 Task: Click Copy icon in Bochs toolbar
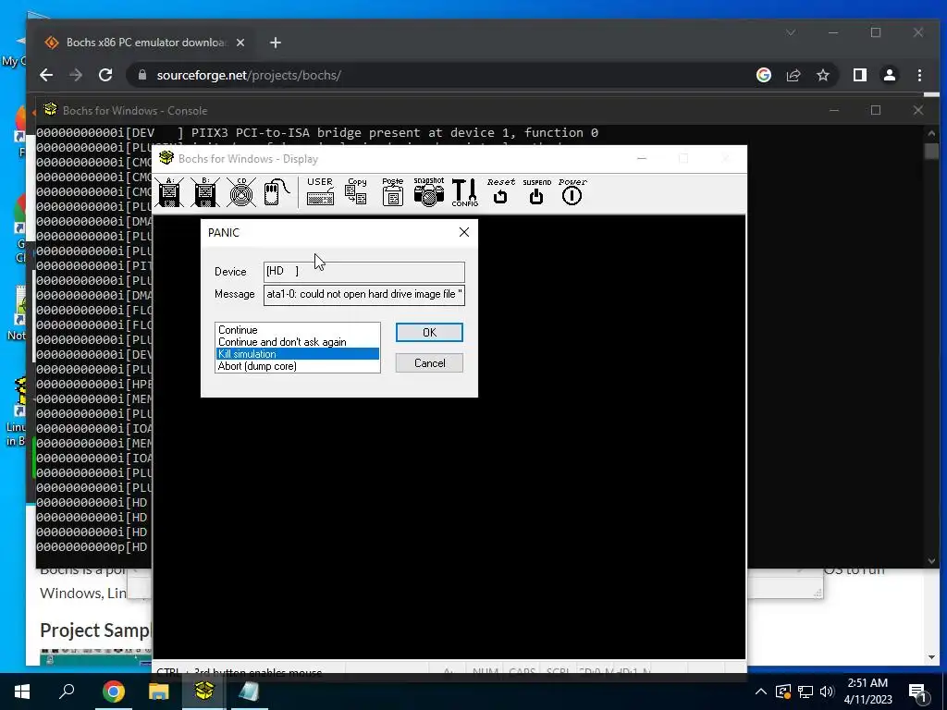pos(356,192)
